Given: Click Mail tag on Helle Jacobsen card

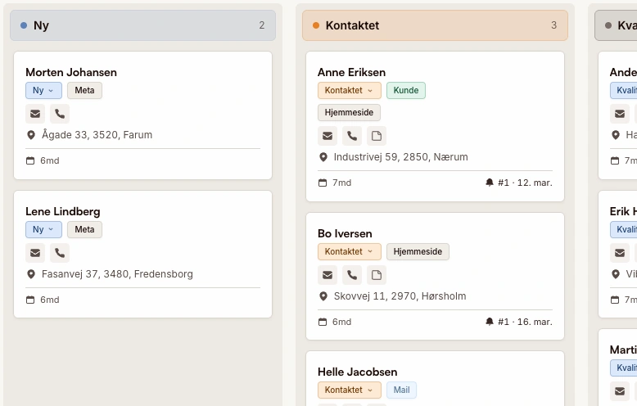Looking at the screenshot, I should pyautogui.click(x=401, y=390).
